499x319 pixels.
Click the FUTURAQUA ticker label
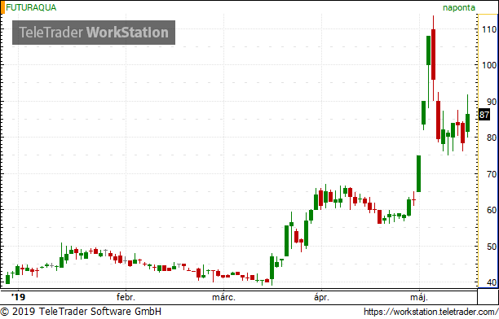(31, 7)
